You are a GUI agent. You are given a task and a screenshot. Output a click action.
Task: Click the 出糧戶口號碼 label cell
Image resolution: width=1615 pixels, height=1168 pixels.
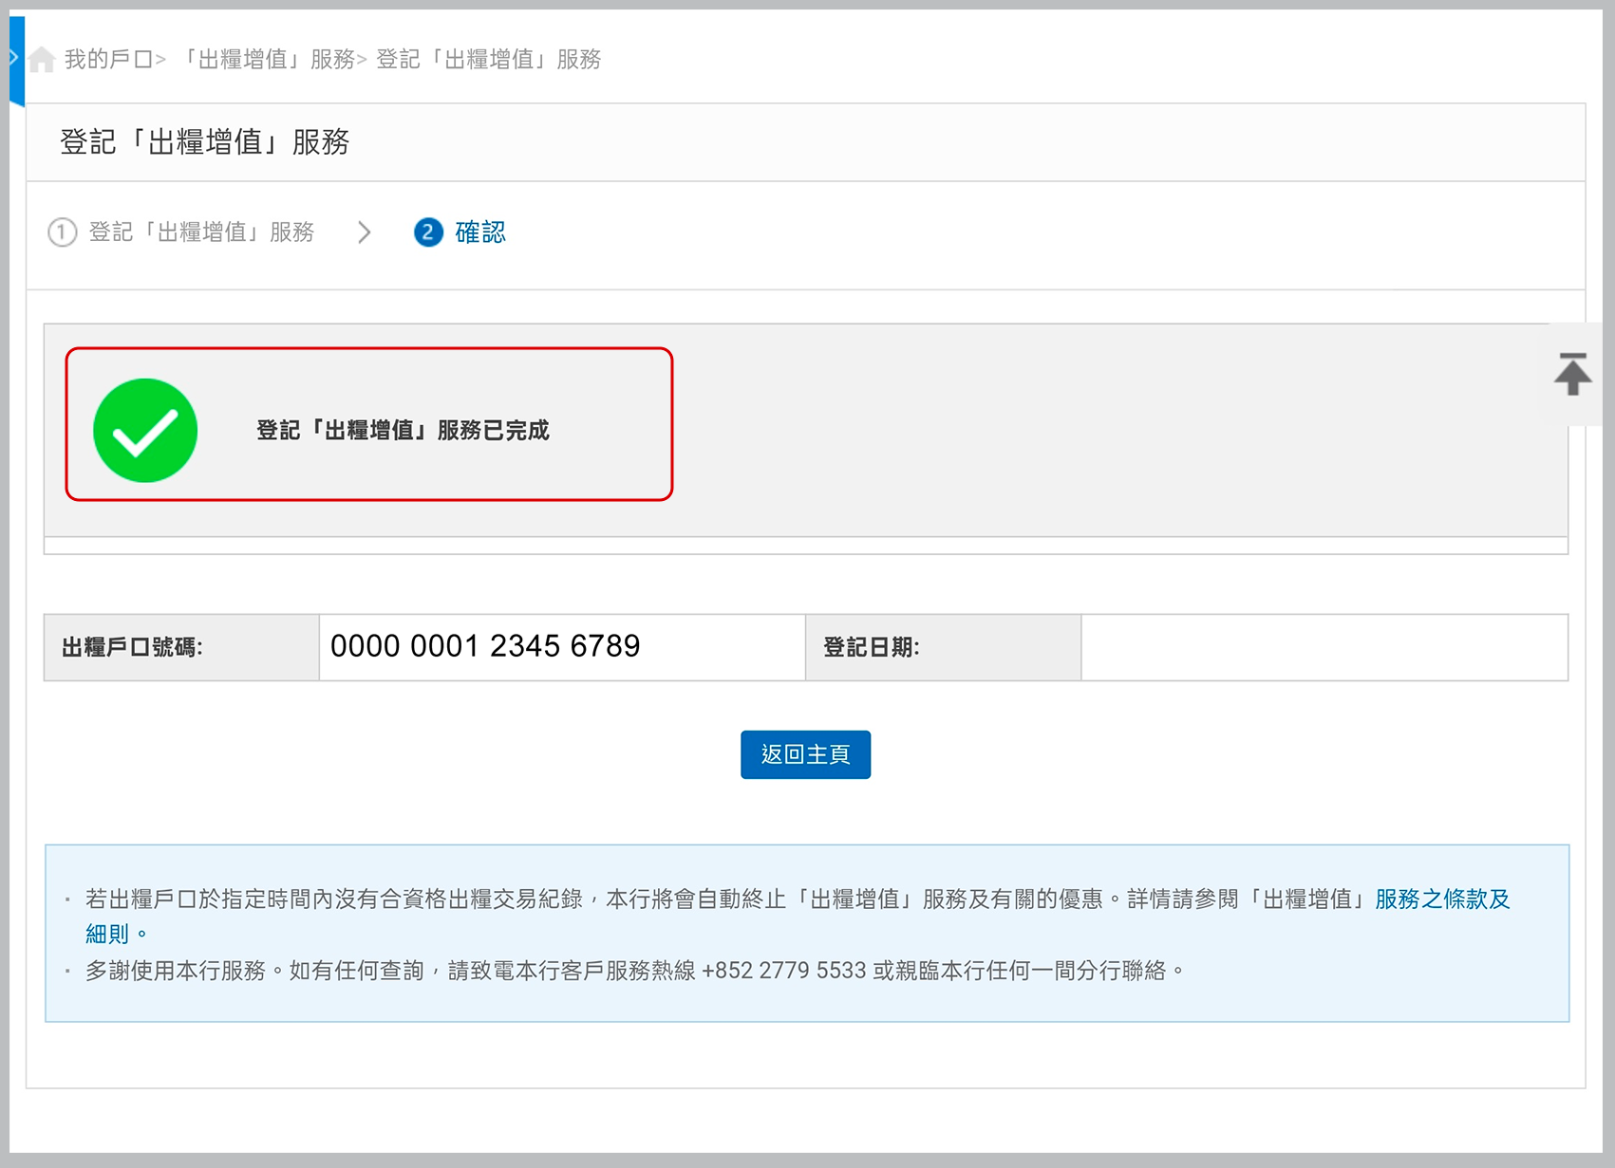coord(180,647)
